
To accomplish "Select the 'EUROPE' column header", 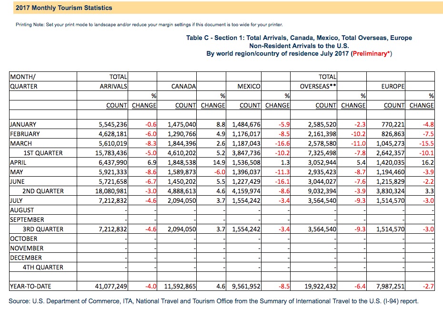I will 393,87.
